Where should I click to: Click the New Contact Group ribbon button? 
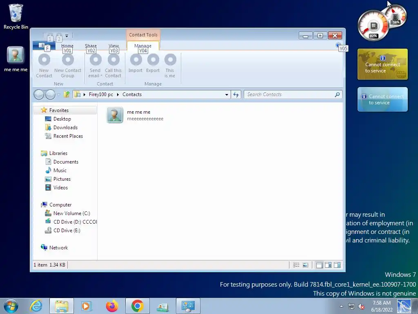[x=68, y=66]
